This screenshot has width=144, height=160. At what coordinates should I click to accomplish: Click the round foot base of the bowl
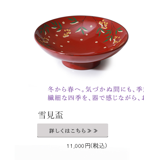(81, 65)
